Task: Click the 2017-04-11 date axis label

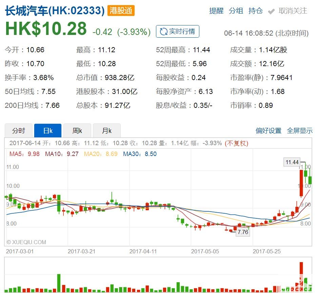Action: click(x=143, y=251)
